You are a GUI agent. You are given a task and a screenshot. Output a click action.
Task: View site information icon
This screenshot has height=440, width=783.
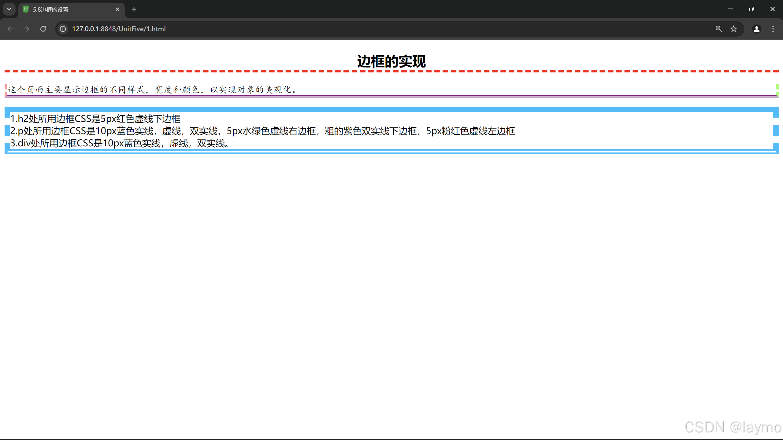click(63, 29)
